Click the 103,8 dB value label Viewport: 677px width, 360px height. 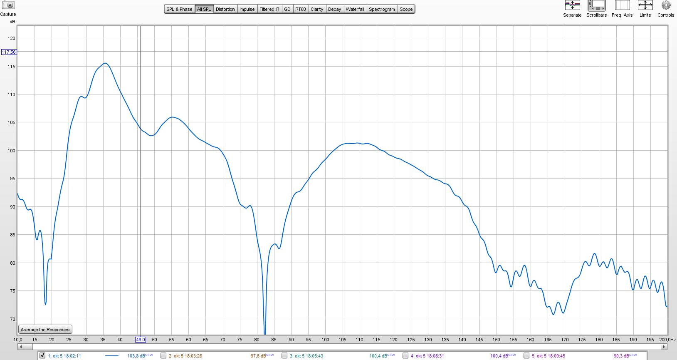tap(136, 356)
